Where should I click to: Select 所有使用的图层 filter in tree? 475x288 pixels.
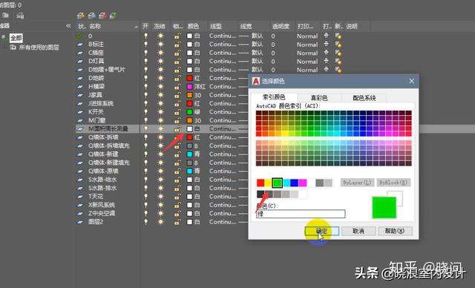39,48
